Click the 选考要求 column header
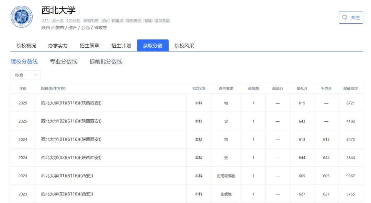 (x=226, y=88)
